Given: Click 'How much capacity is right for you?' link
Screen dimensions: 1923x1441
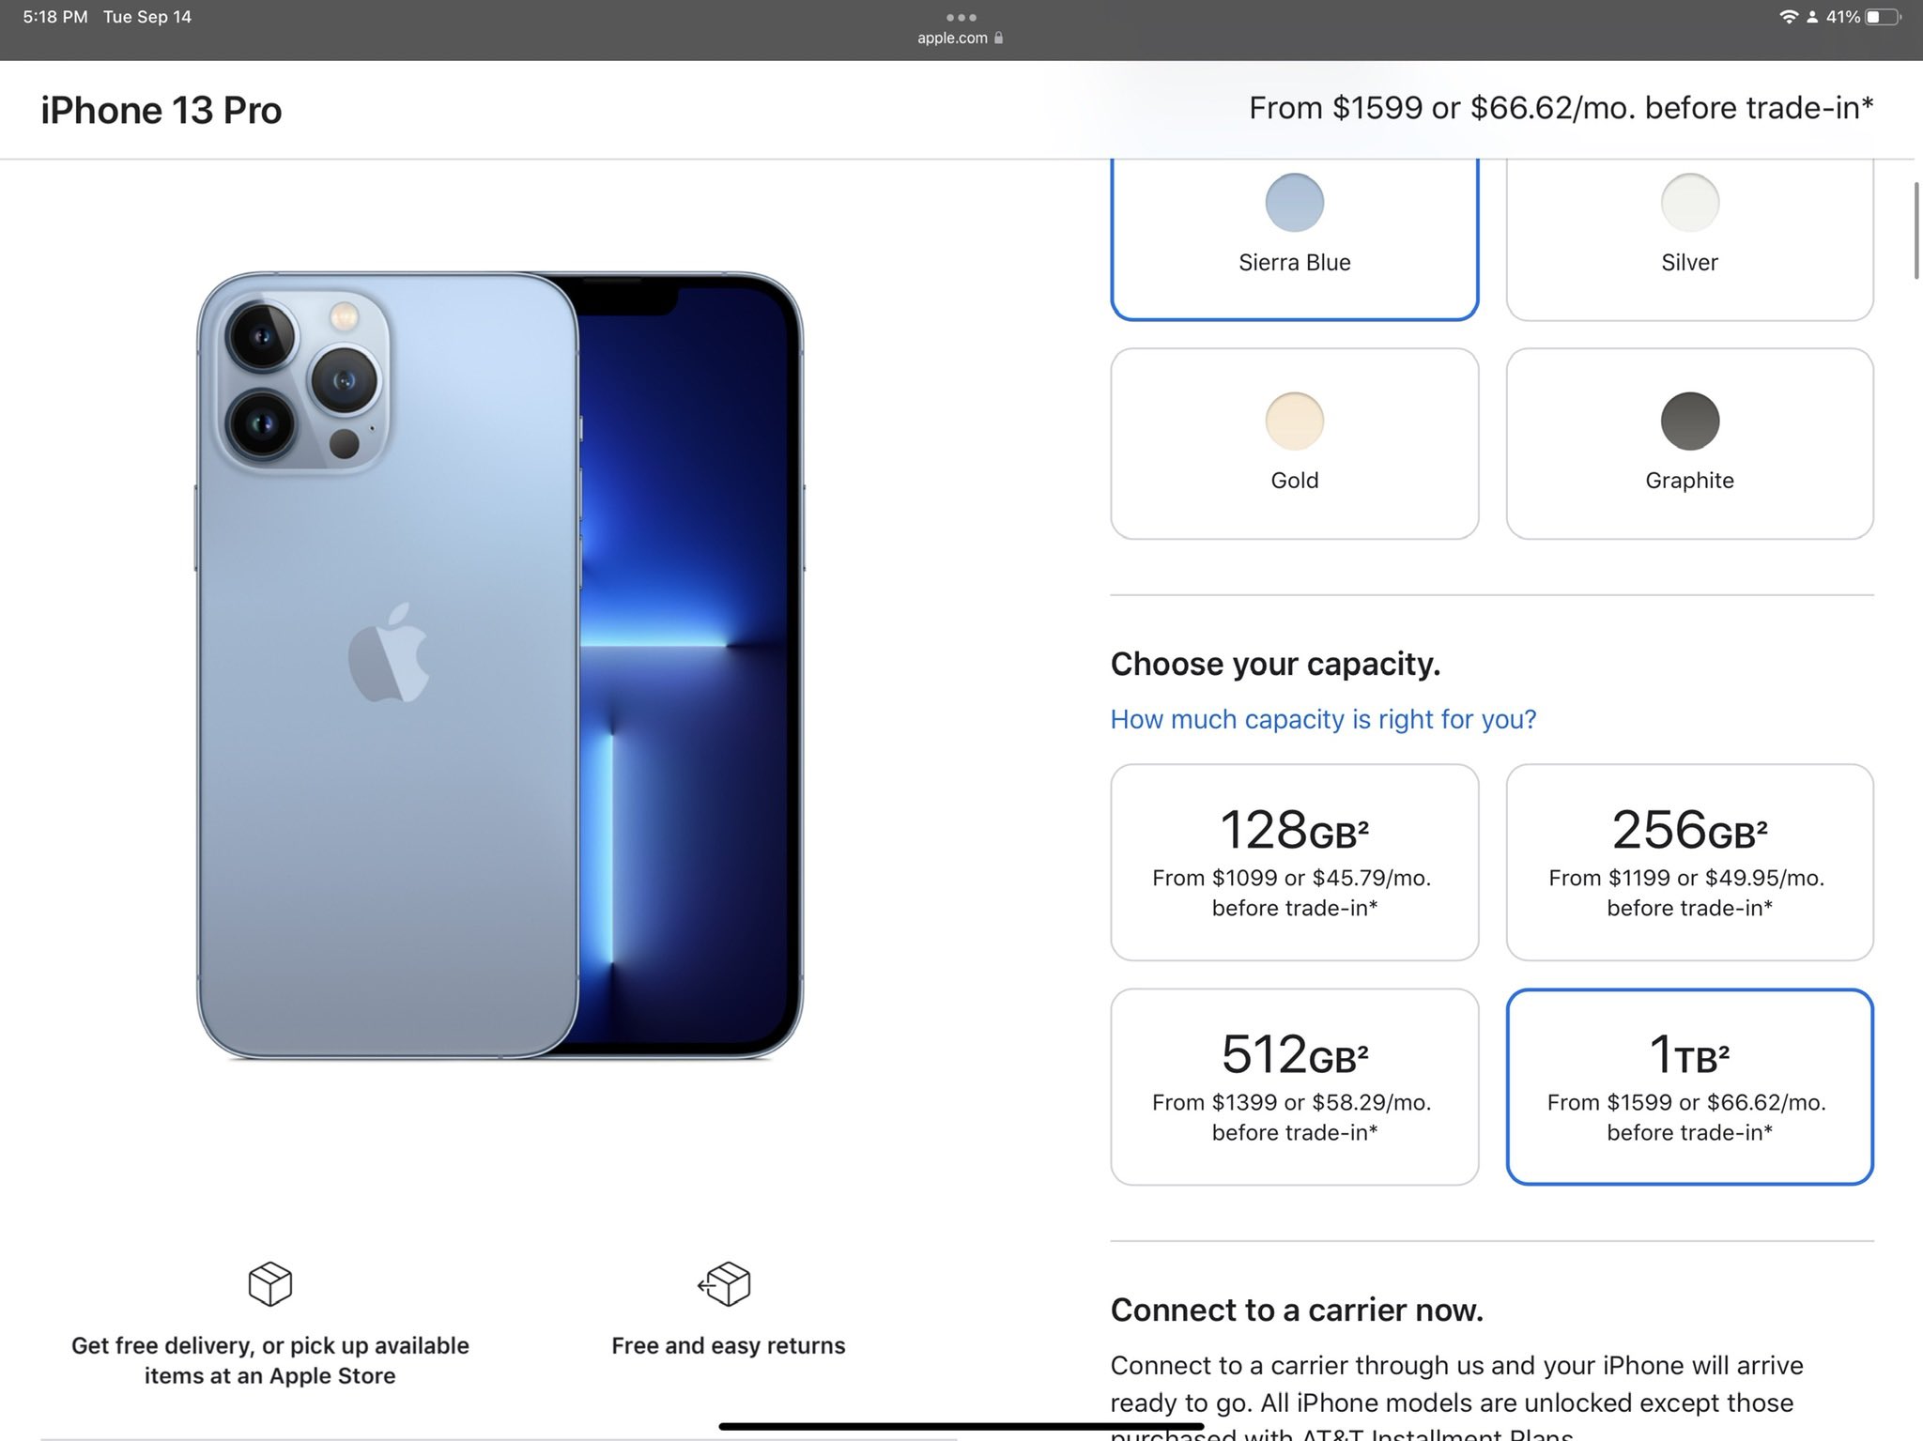Looking at the screenshot, I should click(1322, 717).
